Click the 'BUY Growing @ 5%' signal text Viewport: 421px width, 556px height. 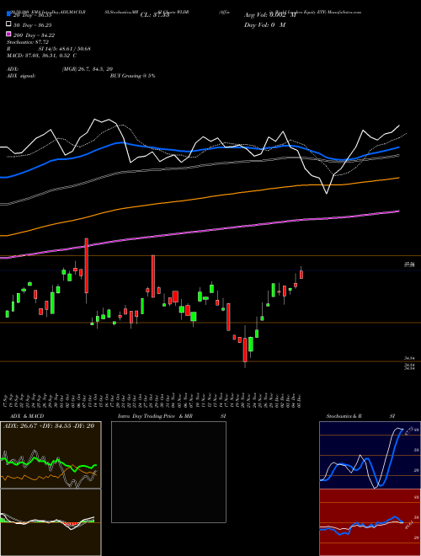click(132, 76)
